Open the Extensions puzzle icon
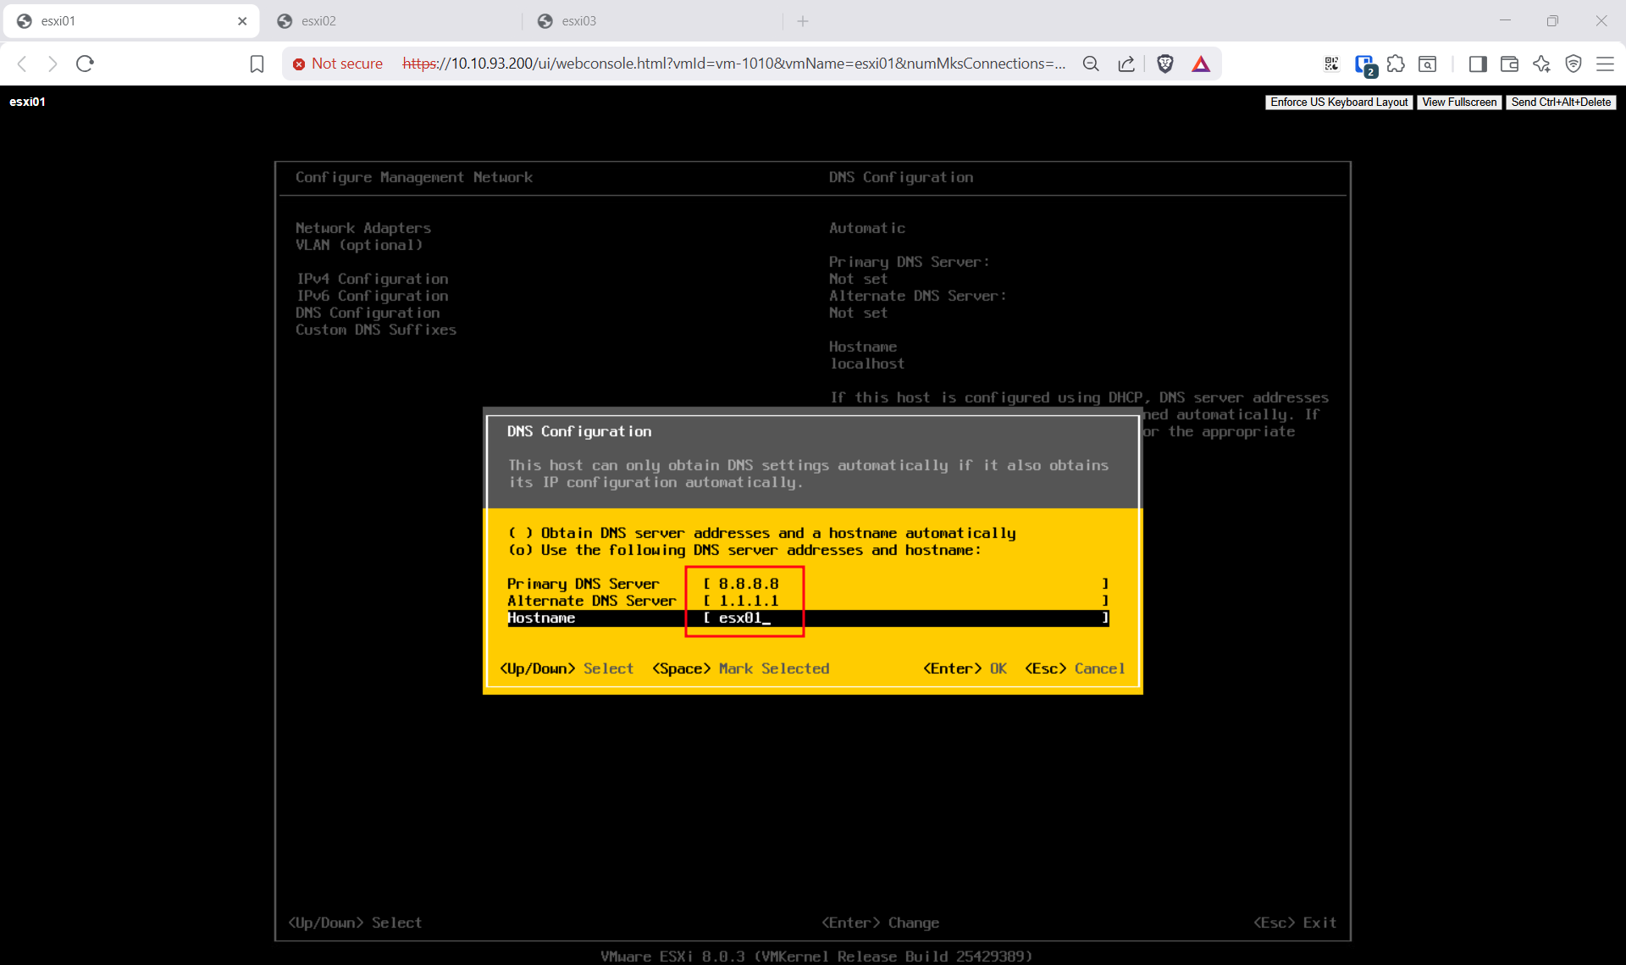 (x=1396, y=64)
